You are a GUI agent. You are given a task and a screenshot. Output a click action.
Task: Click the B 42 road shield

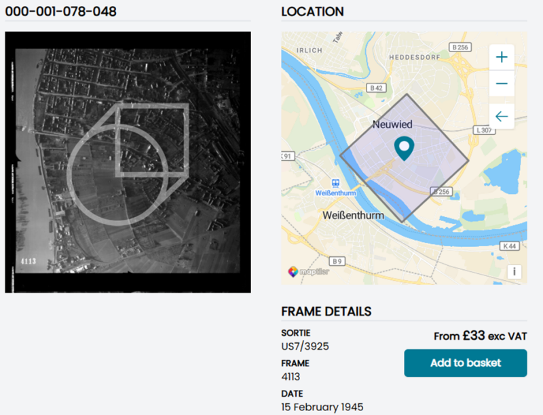375,88
